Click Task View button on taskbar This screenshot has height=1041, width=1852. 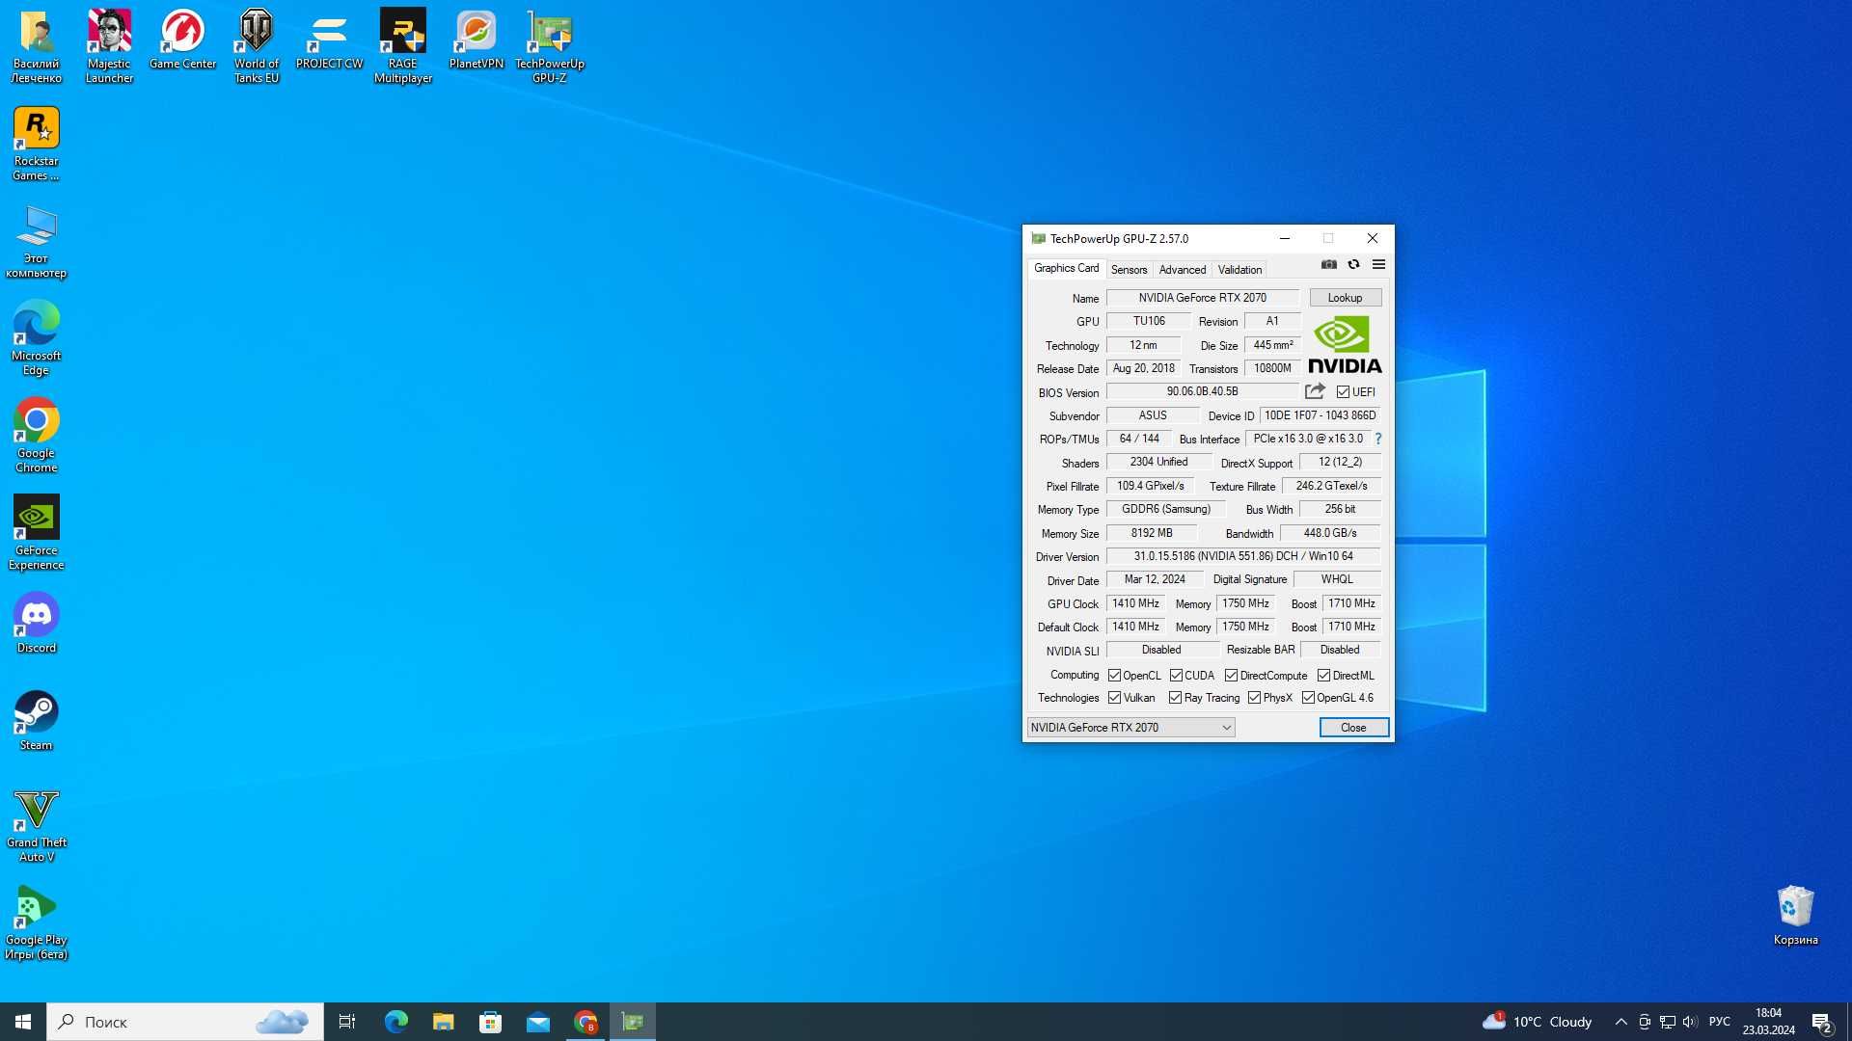tap(347, 1022)
